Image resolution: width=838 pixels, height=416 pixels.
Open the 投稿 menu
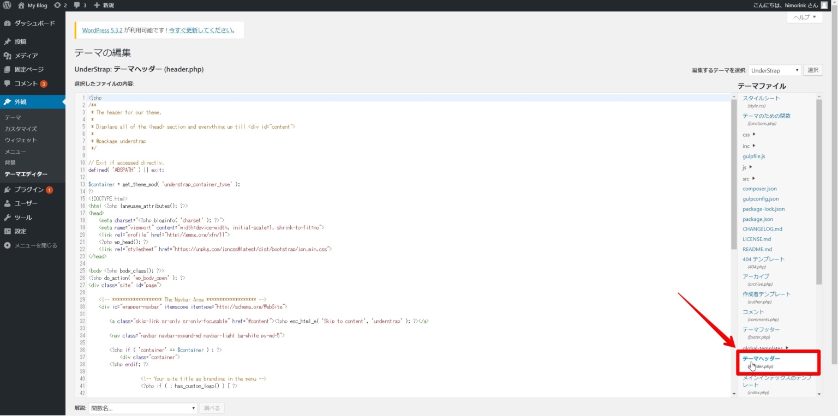pos(20,41)
